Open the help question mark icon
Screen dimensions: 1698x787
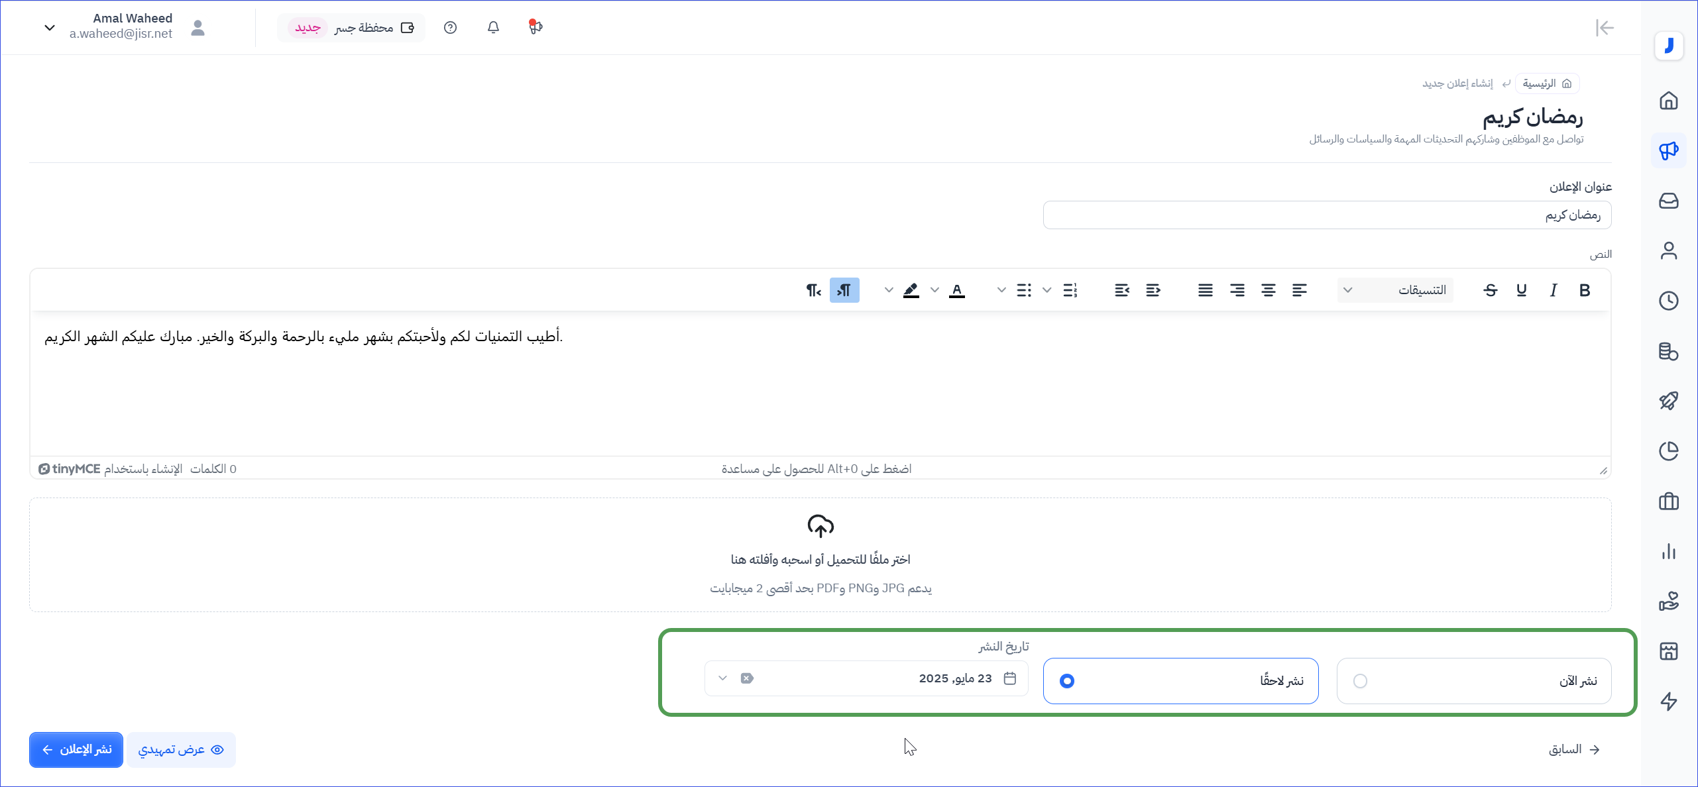pyautogui.click(x=451, y=27)
